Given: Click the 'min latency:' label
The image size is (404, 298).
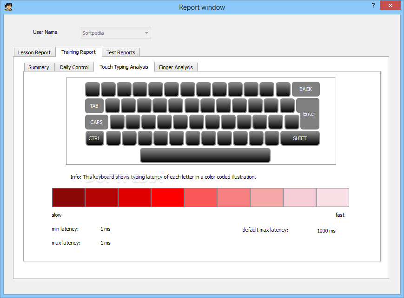Looking at the screenshot, I should coord(65,229).
